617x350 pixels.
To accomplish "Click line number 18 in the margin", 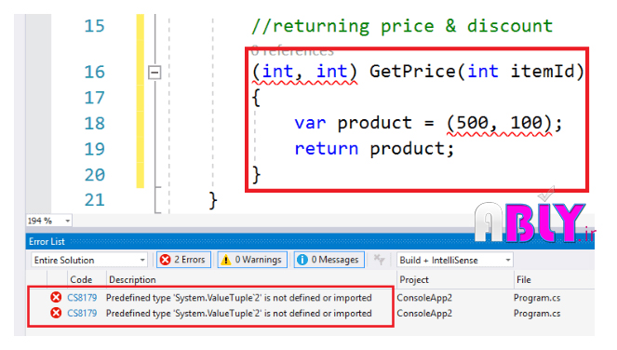I will [x=94, y=123].
